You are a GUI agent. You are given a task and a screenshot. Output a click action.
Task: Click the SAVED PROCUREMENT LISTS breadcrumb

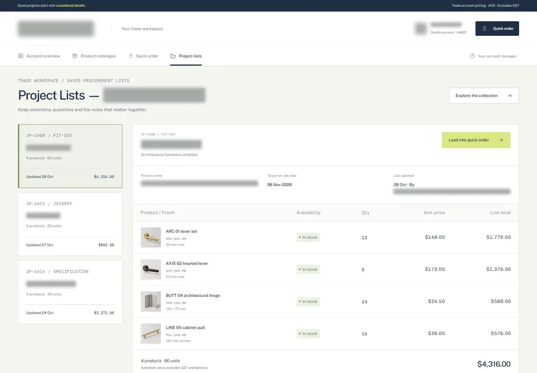(x=98, y=81)
